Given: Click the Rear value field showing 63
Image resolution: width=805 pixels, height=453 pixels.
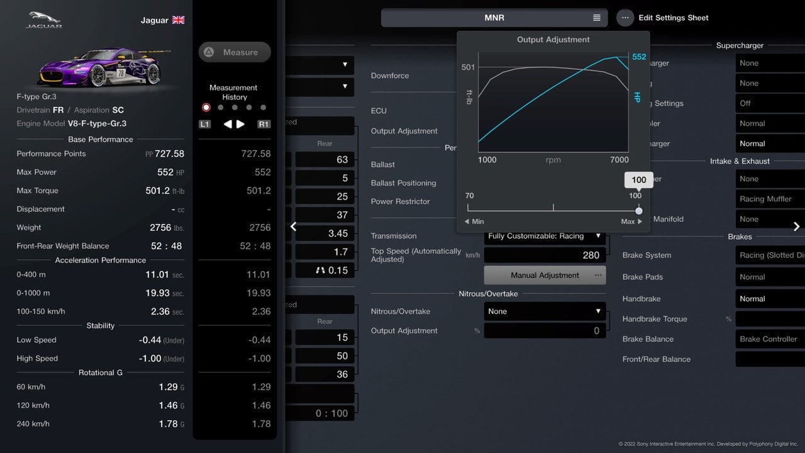Looking at the screenshot, I should pos(325,160).
